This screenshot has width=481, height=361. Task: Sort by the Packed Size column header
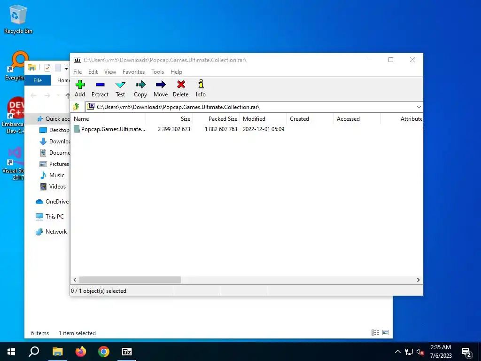coord(216,119)
